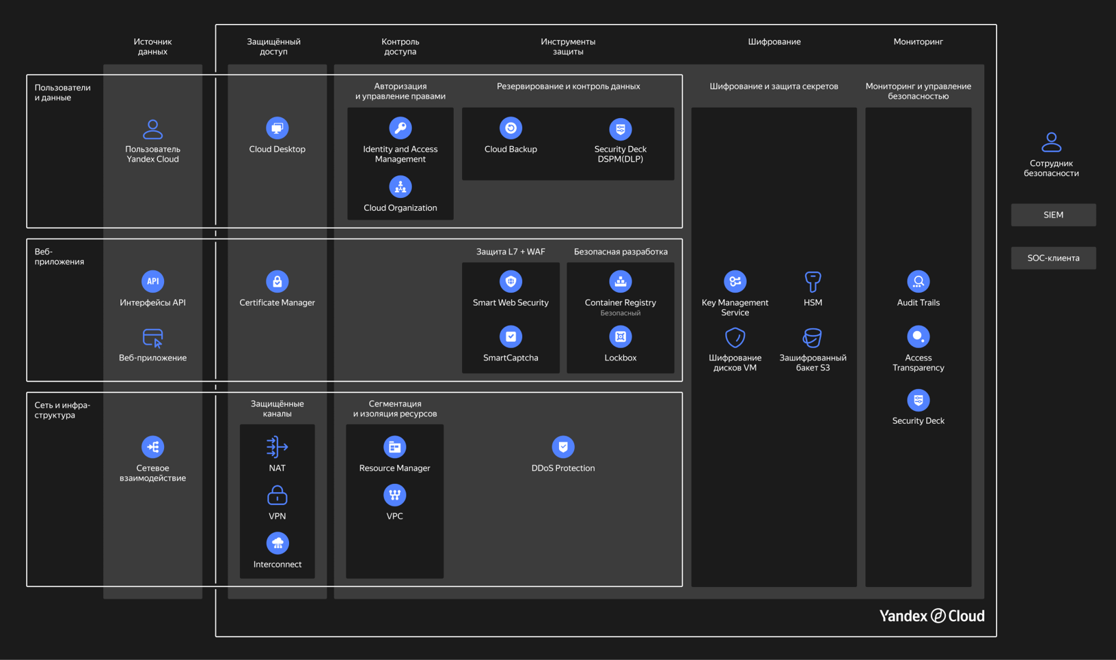
Task: Select the 'Мониторинг' column header
Action: coord(918,42)
